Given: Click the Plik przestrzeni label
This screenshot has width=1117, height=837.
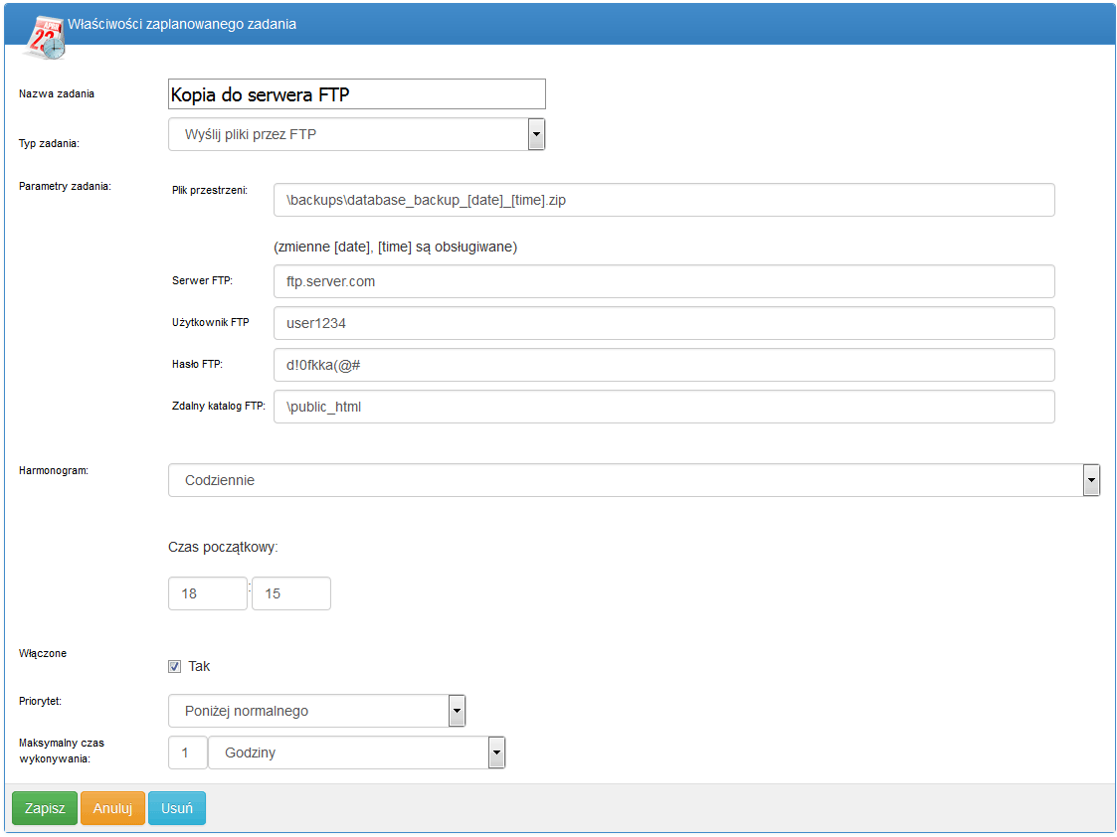Looking at the screenshot, I should click(x=210, y=190).
